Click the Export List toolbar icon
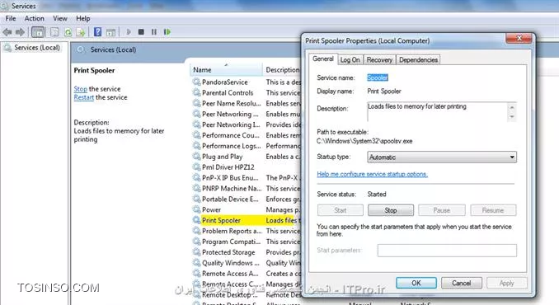Image resolution: width=559 pixels, height=305 pixels. click(81, 32)
